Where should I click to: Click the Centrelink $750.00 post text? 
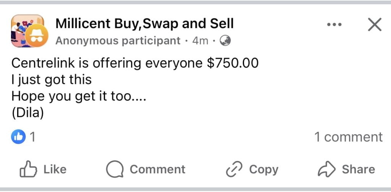pyautogui.click(x=135, y=88)
